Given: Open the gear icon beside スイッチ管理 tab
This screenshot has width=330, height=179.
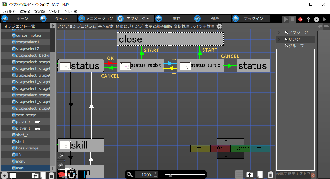Looking at the screenshot, I should click(x=219, y=26).
